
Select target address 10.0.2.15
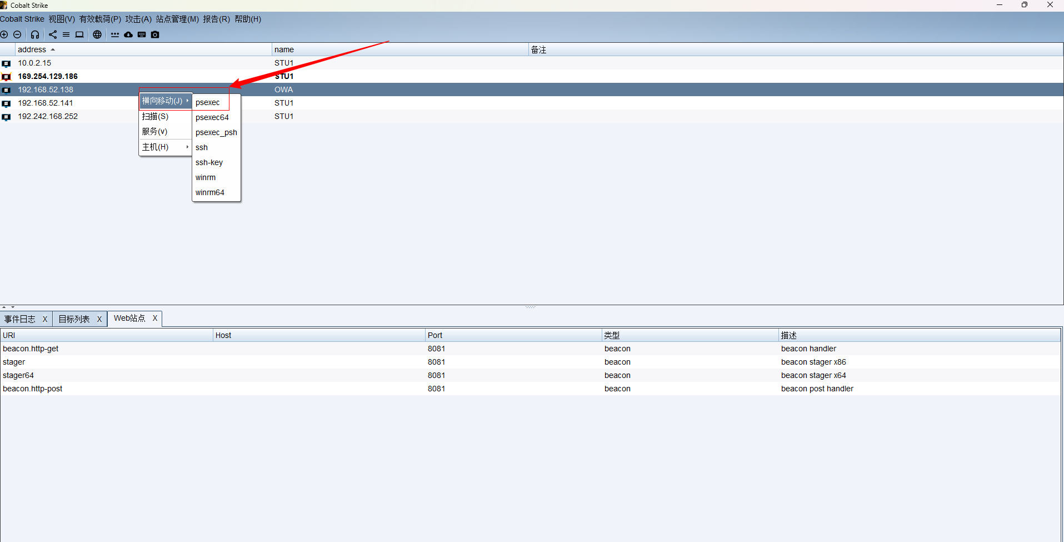(34, 63)
